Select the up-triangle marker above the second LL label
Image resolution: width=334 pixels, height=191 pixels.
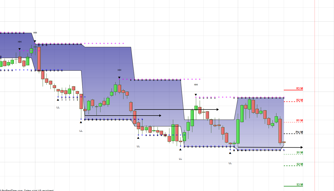pos(81,122)
